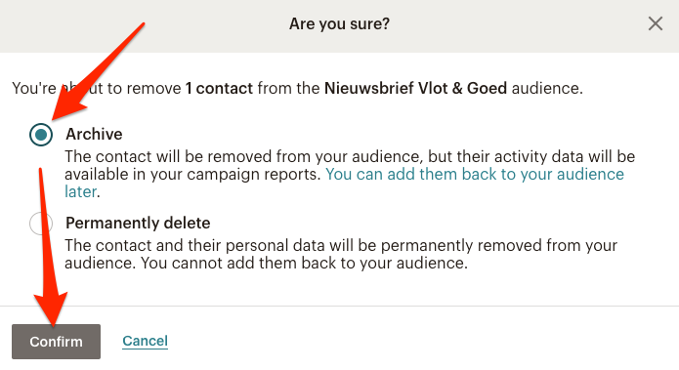The width and height of the screenshot is (679, 370).
Task: Click the 'Permanently delete' option label
Action: pos(138,223)
